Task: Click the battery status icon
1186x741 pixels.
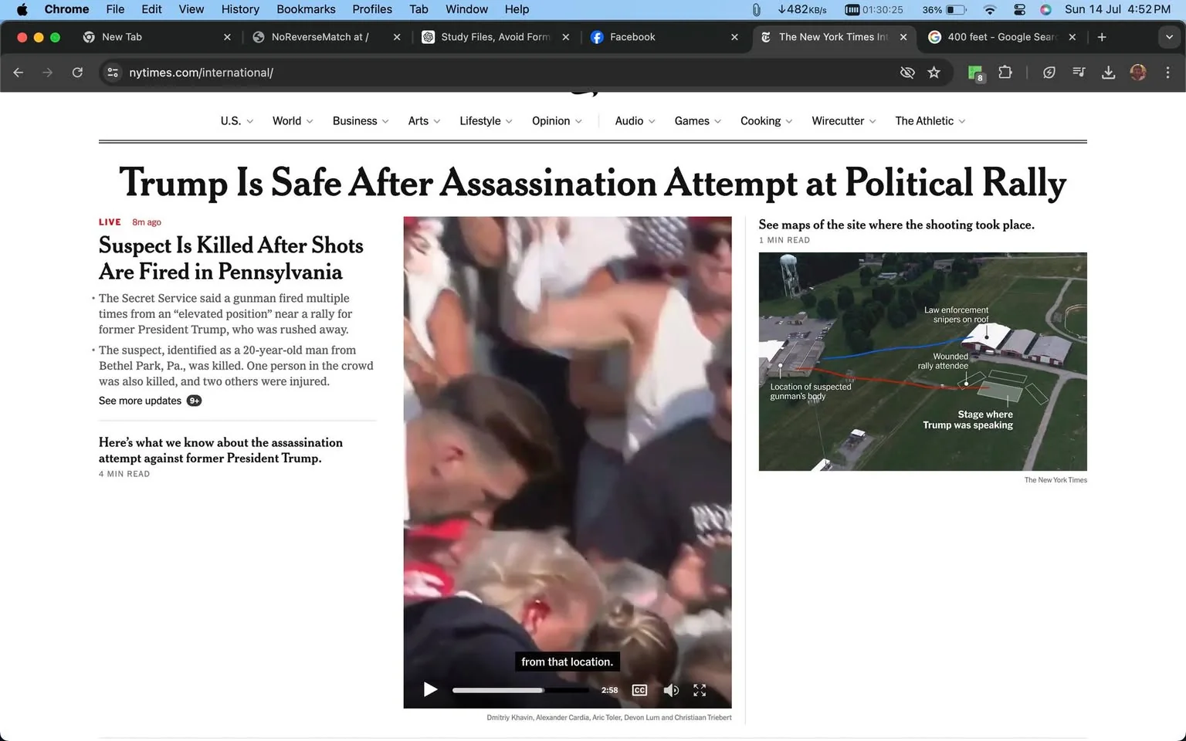Action: tap(956, 9)
